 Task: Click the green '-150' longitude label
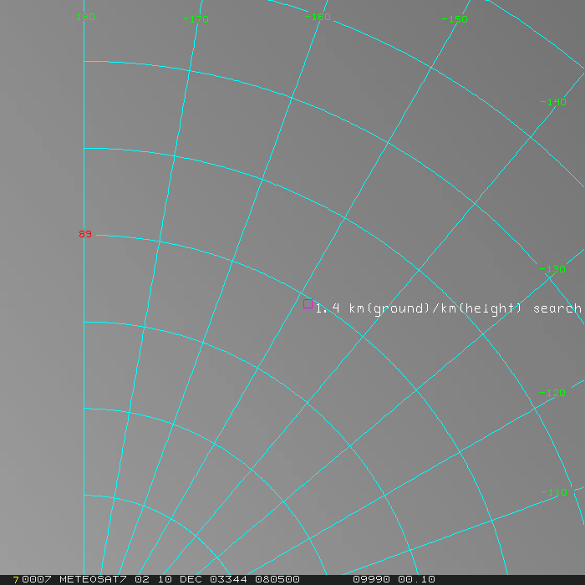[x=455, y=19]
